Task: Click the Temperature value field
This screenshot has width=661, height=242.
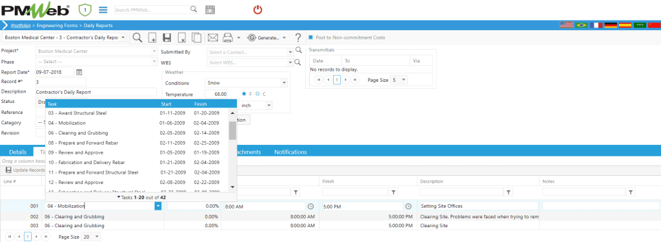Action: (x=216, y=94)
